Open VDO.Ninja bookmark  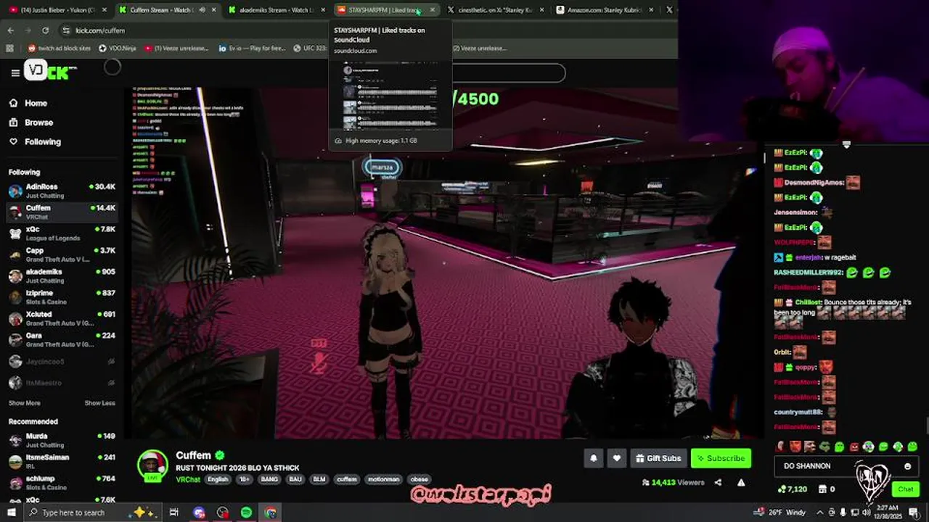click(117, 49)
